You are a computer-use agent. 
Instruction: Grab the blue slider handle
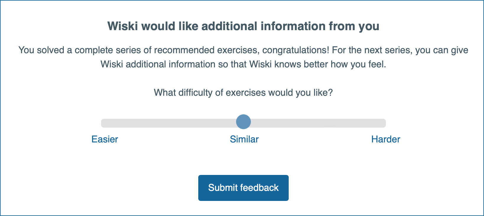click(243, 122)
